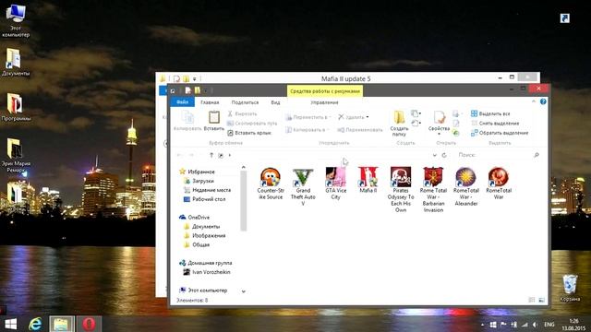The height and width of the screenshot is (332, 591).
Task: Select Этот компьютер in navigation pane
Action: tap(203, 290)
